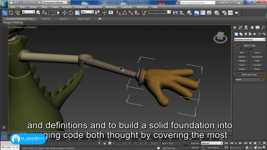Image resolution: width=267 pixels, height=150 pixels.
Task: Switch to Utilities panel hammer icon
Action: point(263,27)
